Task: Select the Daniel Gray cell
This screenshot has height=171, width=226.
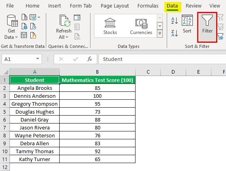Action: click(x=35, y=120)
